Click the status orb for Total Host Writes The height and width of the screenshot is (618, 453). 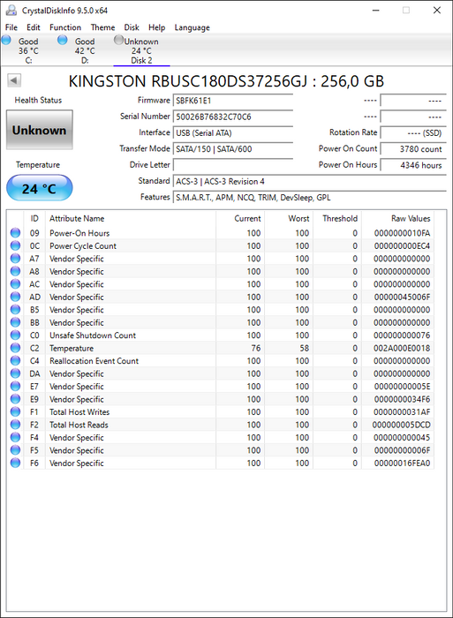[15, 412]
